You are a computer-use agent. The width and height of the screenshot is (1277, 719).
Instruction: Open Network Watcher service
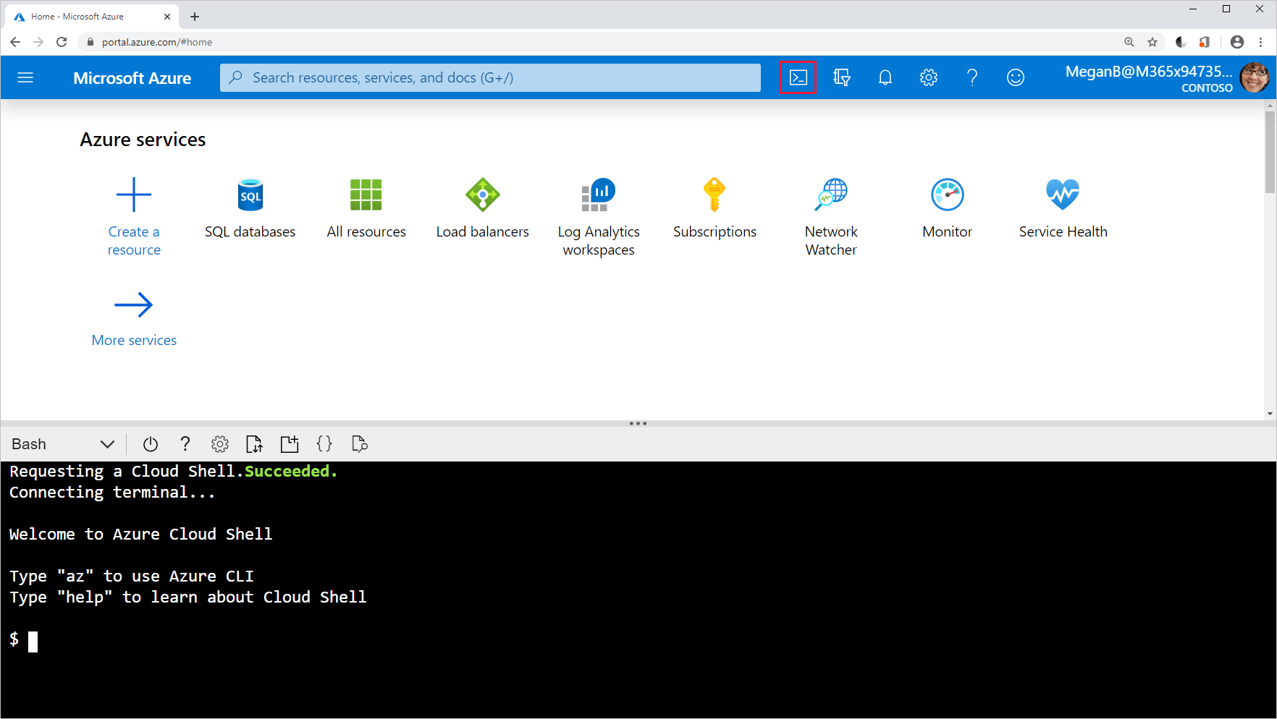831,218
